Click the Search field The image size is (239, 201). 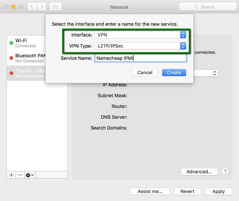(207, 7)
